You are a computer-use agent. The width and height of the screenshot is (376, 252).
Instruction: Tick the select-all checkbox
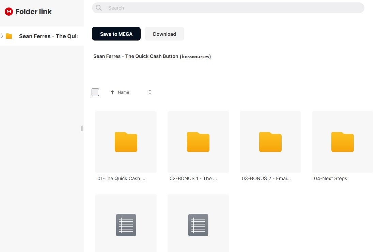95,92
